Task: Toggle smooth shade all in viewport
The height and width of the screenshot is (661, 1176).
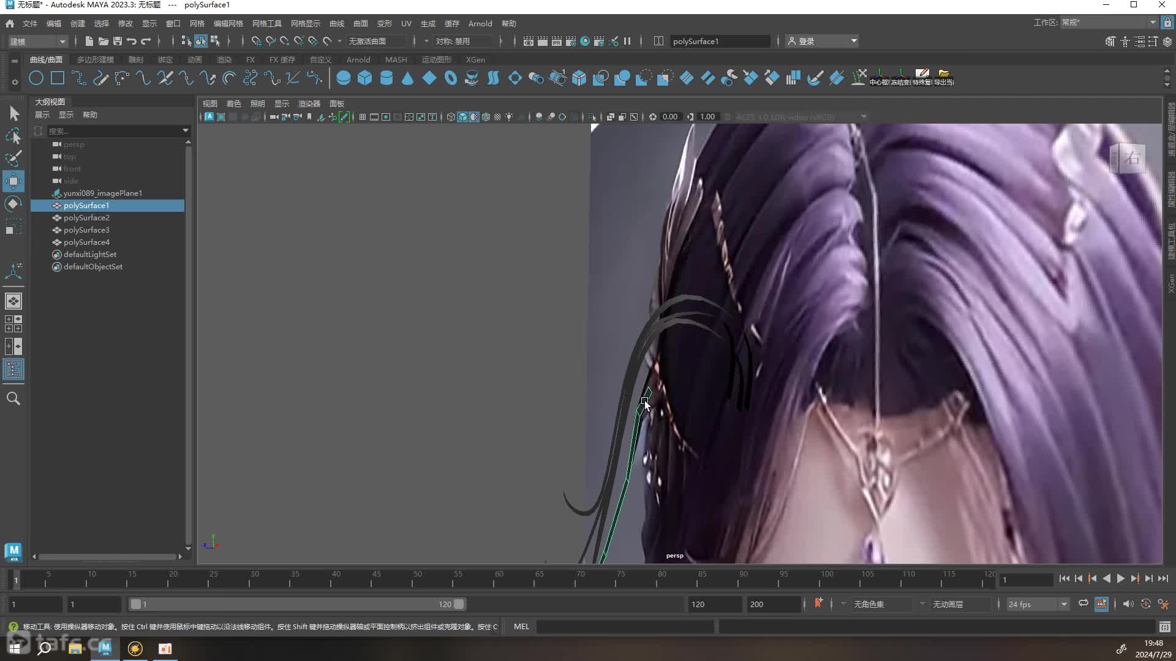Action: pos(462,117)
